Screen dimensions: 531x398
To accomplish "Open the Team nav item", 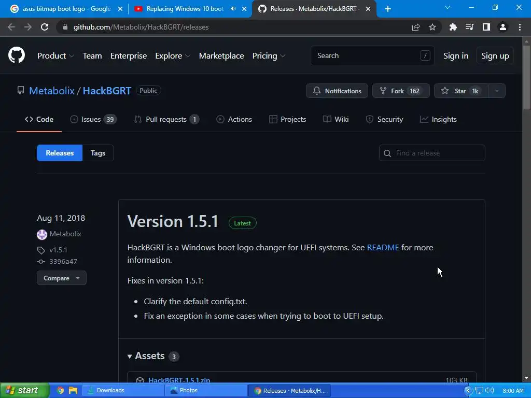I will point(92,56).
